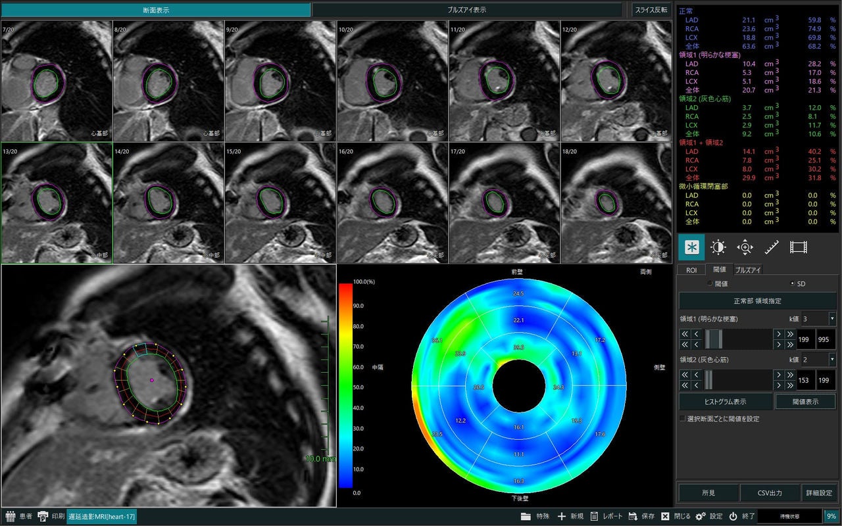Switch to the 断面表示 tab

[156, 10]
